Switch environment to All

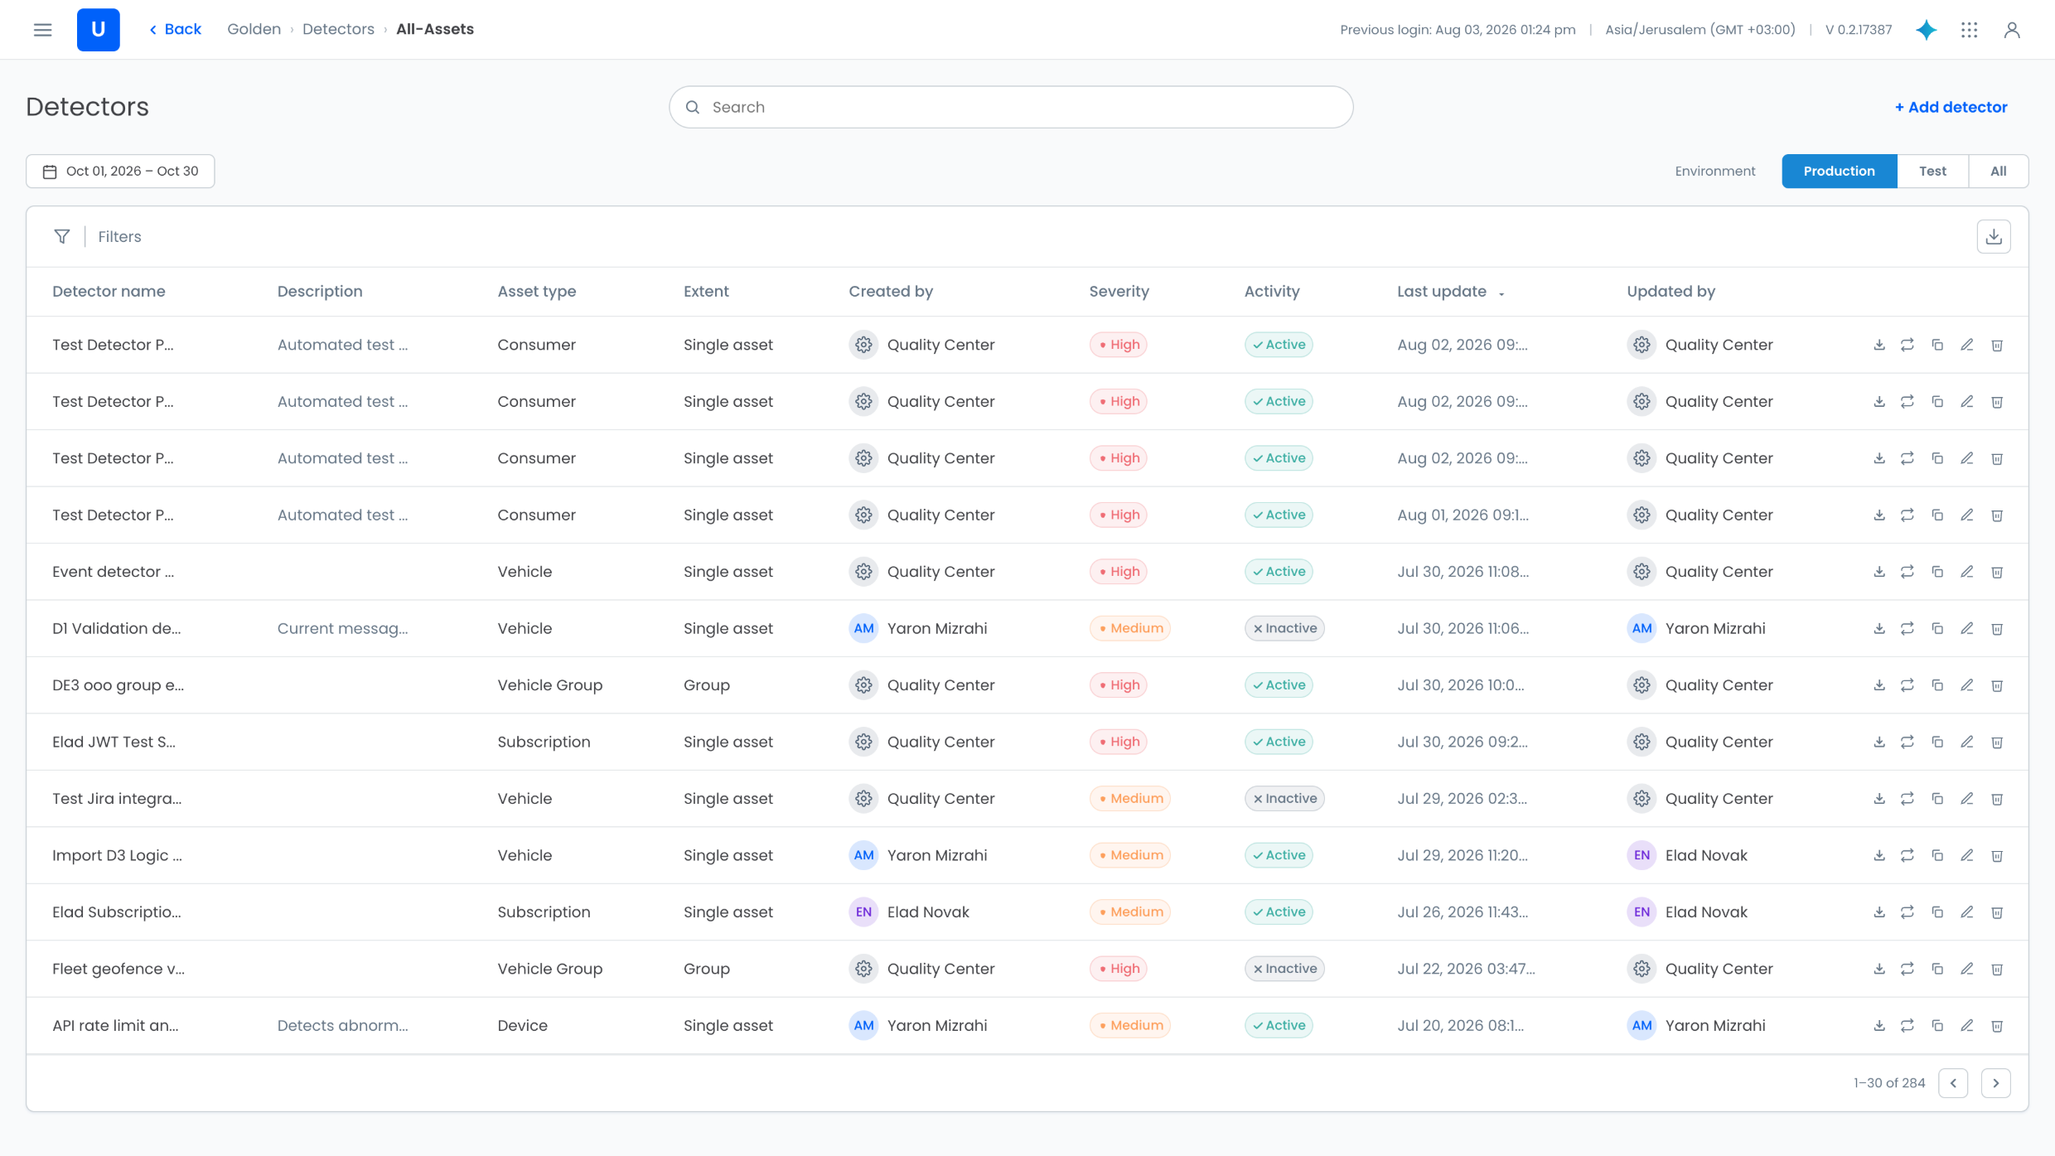click(x=1999, y=172)
